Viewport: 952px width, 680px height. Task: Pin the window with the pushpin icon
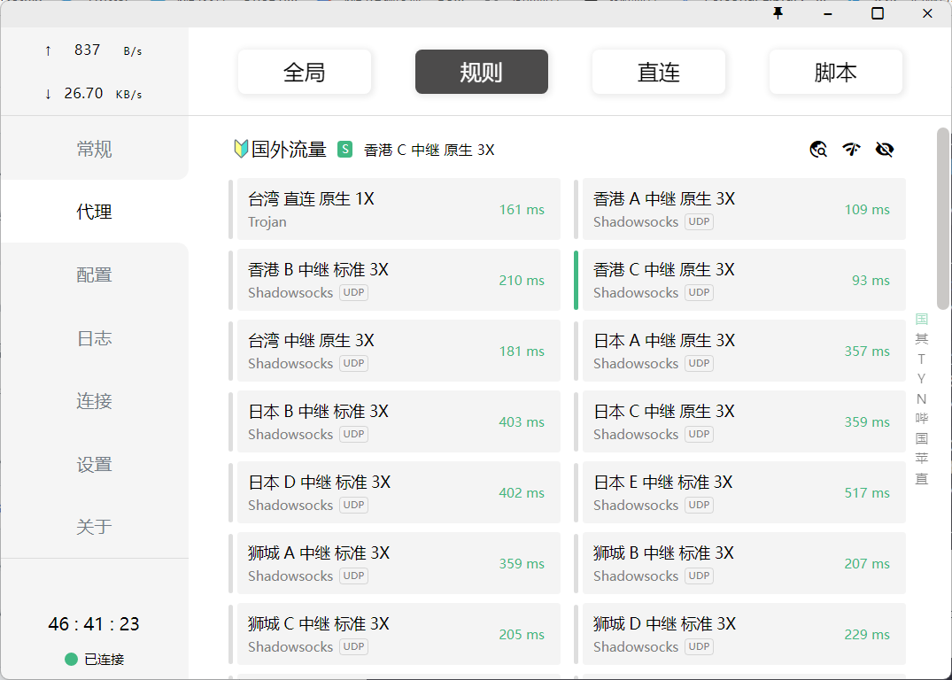point(778,13)
